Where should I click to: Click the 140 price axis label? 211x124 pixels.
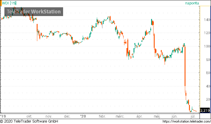[x=207, y=20]
